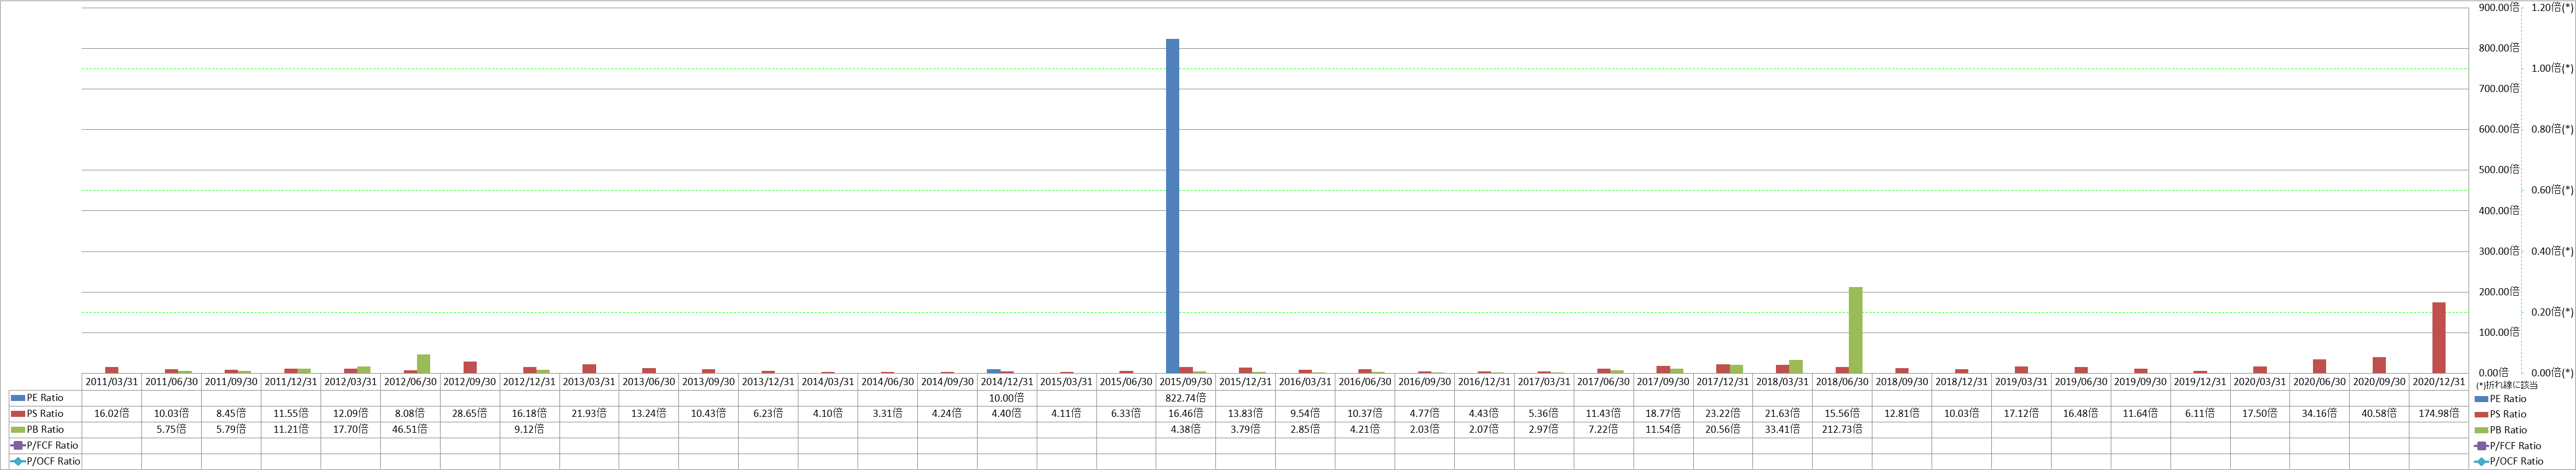The image size is (2576, 470).
Task: Click the 2020/12/31 date column header
Action: 2439,382
